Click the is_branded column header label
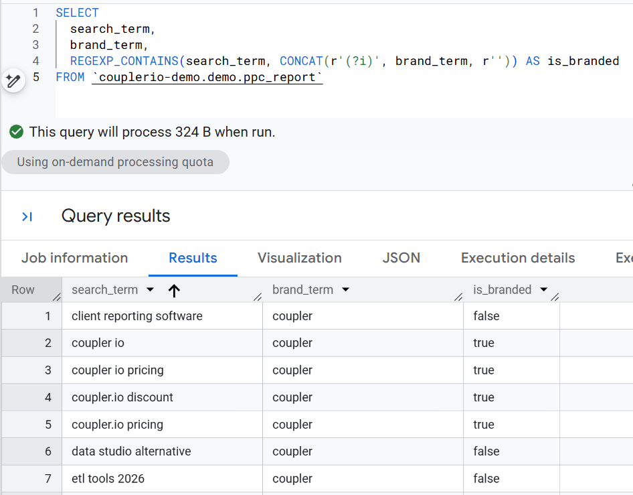Image resolution: width=633 pixels, height=495 pixels. 503,290
